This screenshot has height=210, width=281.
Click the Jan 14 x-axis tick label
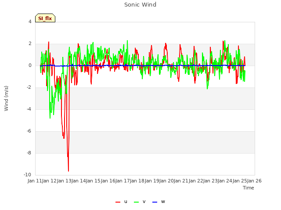point(79,181)
